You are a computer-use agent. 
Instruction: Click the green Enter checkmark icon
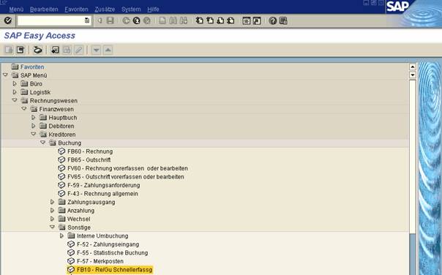[8, 20]
